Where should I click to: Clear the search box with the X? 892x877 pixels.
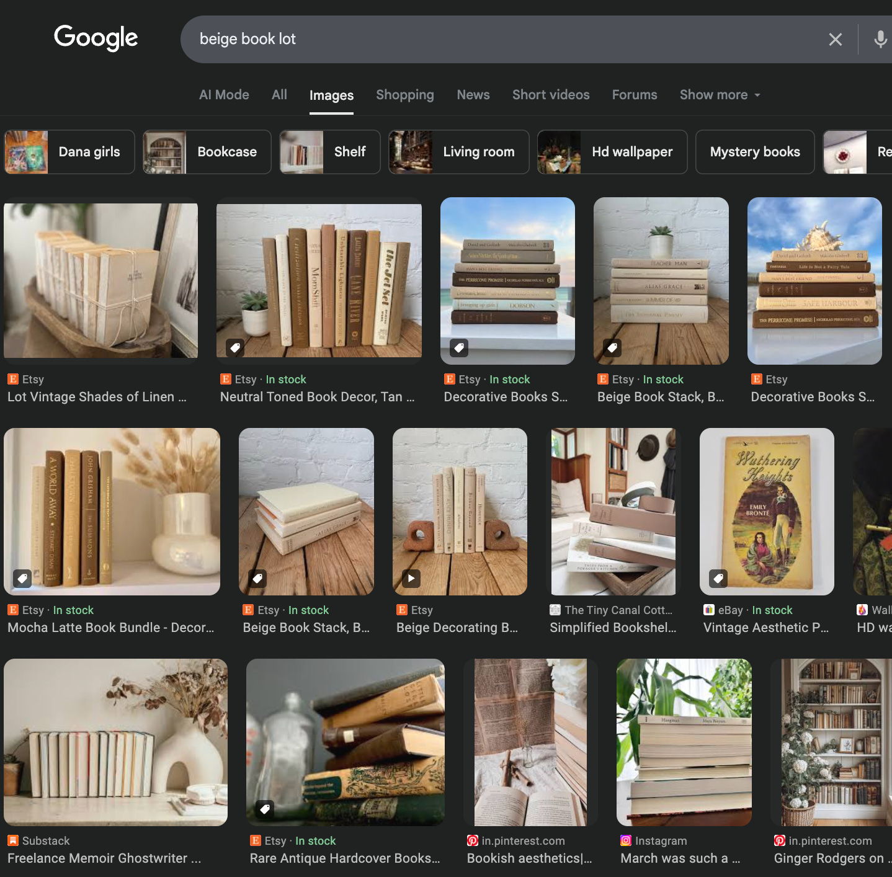click(835, 40)
